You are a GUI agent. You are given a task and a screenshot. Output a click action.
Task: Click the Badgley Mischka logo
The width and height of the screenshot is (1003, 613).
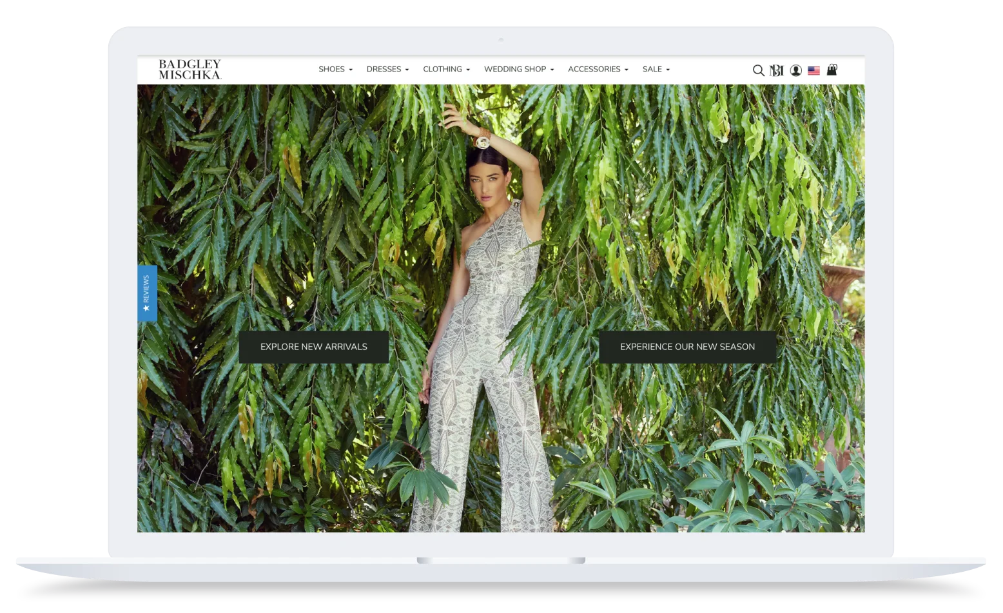(190, 70)
